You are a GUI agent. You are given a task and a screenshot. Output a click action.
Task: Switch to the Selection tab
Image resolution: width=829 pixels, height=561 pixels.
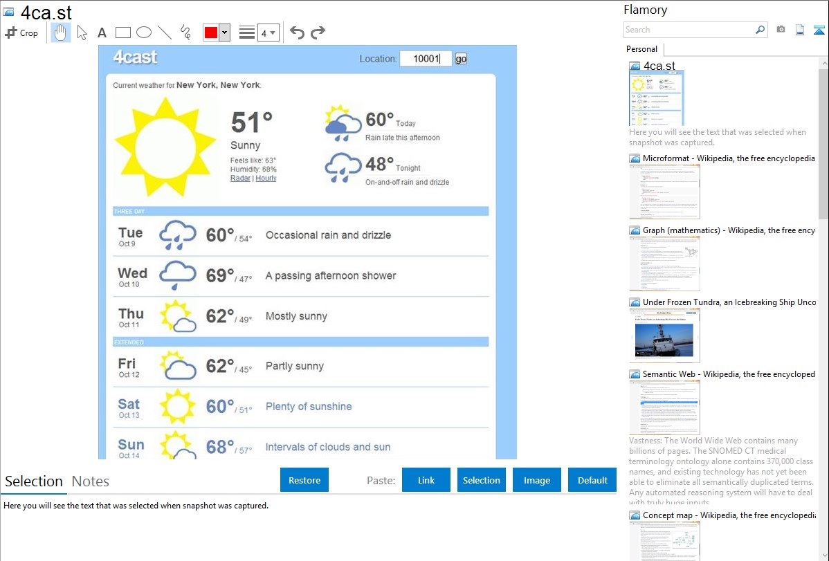pos(34,481)
